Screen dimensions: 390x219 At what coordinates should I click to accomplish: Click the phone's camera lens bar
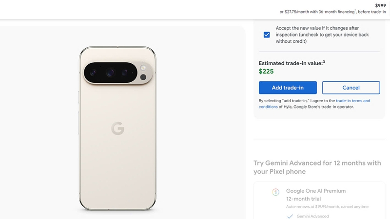[x=117, y=73]
